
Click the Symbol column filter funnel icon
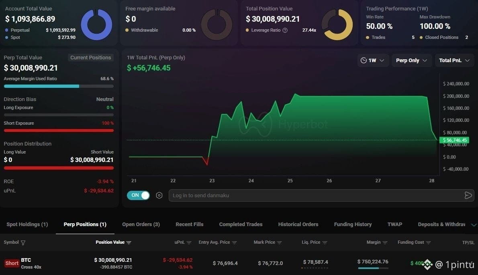pos(23,243)
